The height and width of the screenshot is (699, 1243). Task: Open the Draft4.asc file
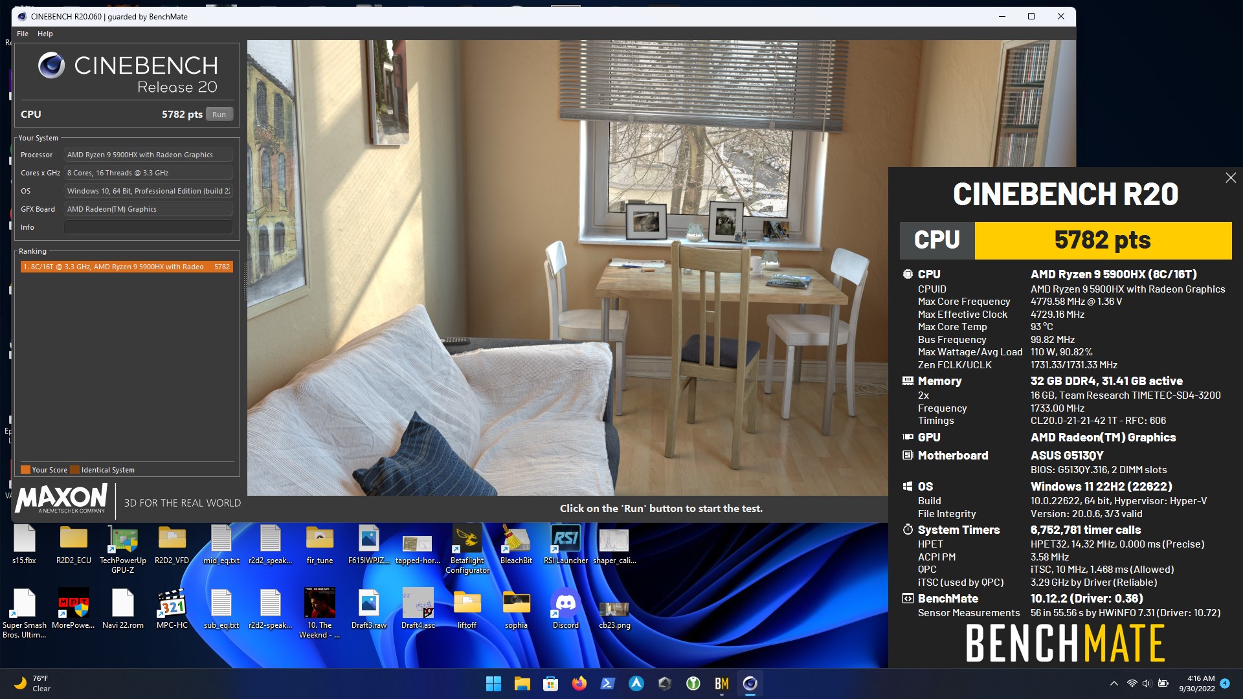pyautogui.click(x=418, y=609)
